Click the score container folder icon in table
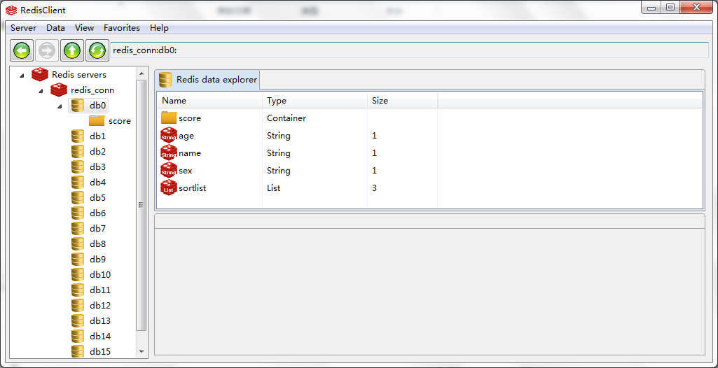The width and height of the screenshot is (718, 368). click(169, 118)
